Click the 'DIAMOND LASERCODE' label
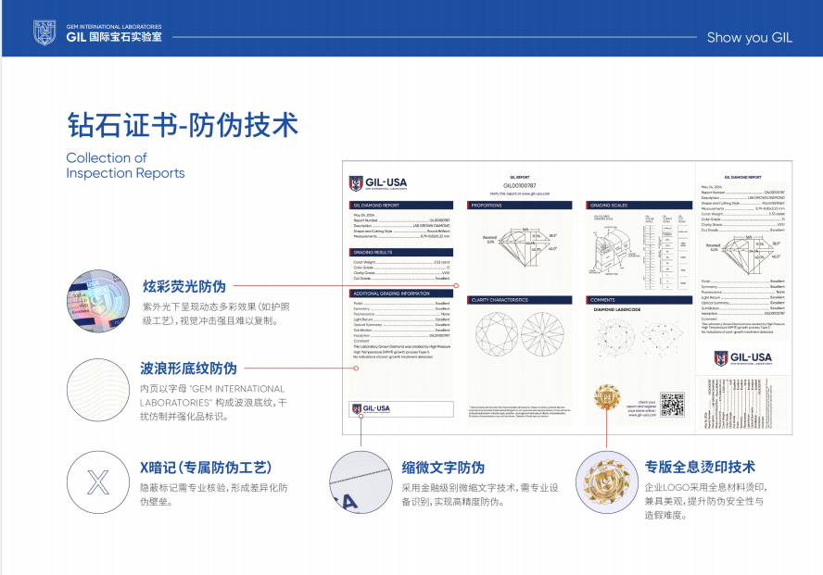823x575 pixels. point(617,310)
